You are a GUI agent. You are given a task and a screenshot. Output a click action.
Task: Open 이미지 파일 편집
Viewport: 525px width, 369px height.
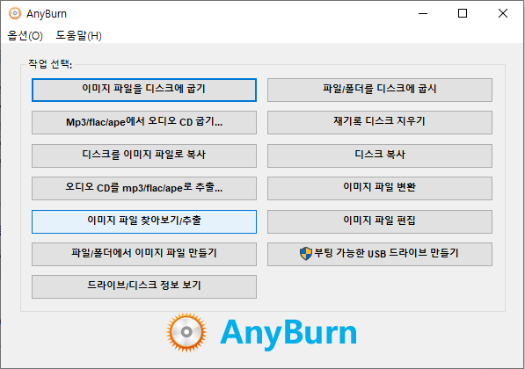click(380, 221)
